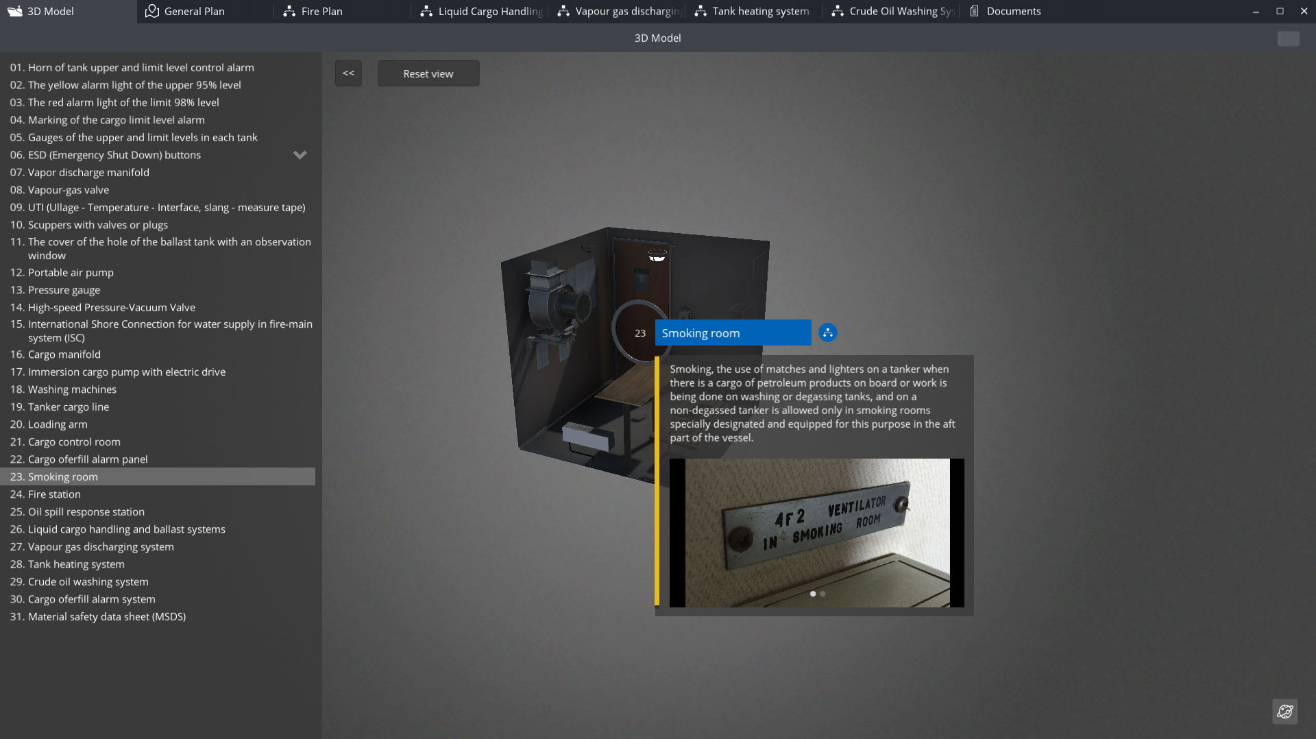The height and width of the screenshot is (739, 1316).
Task: Click the blue diagram icon beside Smoking room
Action: pos(827,333)
